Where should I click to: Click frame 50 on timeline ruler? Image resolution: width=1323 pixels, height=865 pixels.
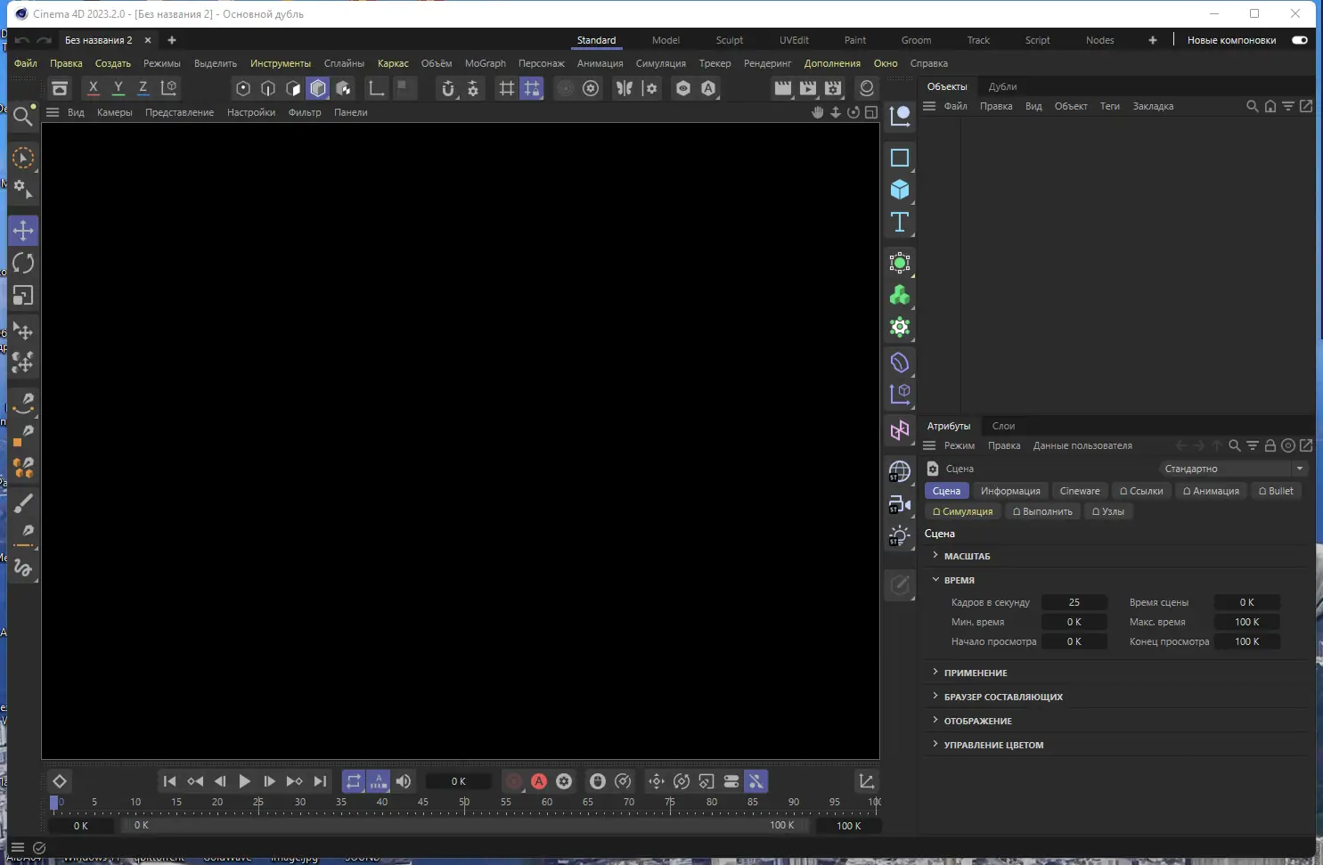[x=464, y=802]
